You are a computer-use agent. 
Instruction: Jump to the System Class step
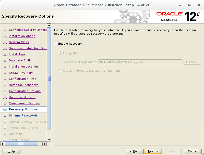click(19, 42)
